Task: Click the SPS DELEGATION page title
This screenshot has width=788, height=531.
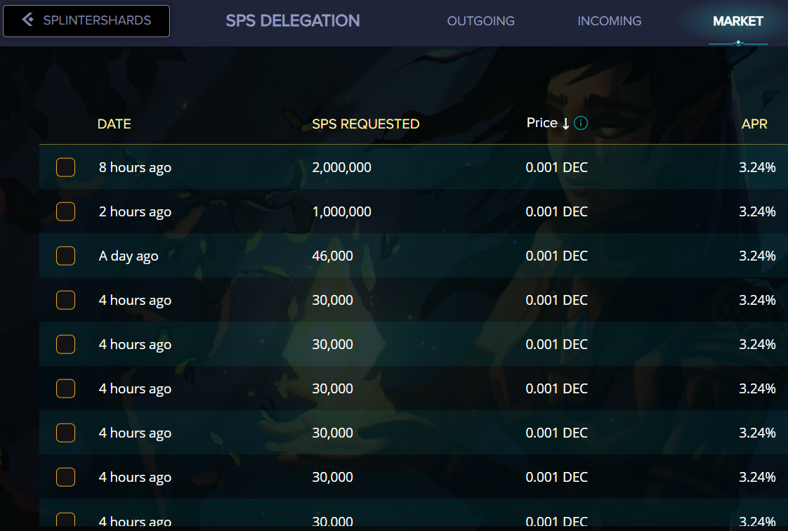Action: point(292,21)
